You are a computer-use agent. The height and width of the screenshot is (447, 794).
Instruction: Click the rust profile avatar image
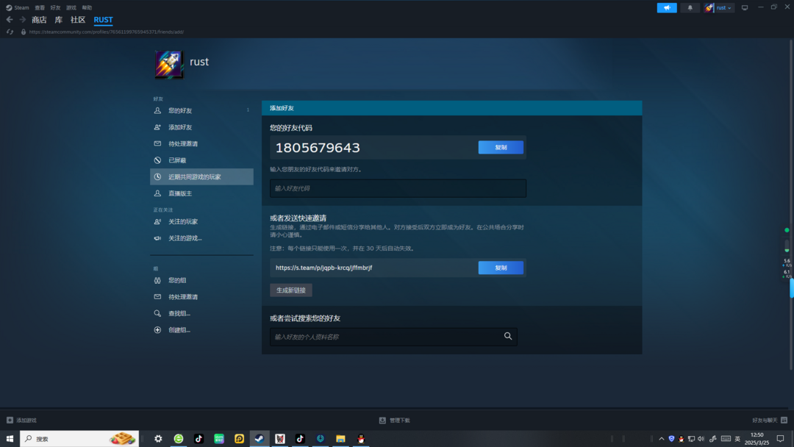click(x=168, y=64)
